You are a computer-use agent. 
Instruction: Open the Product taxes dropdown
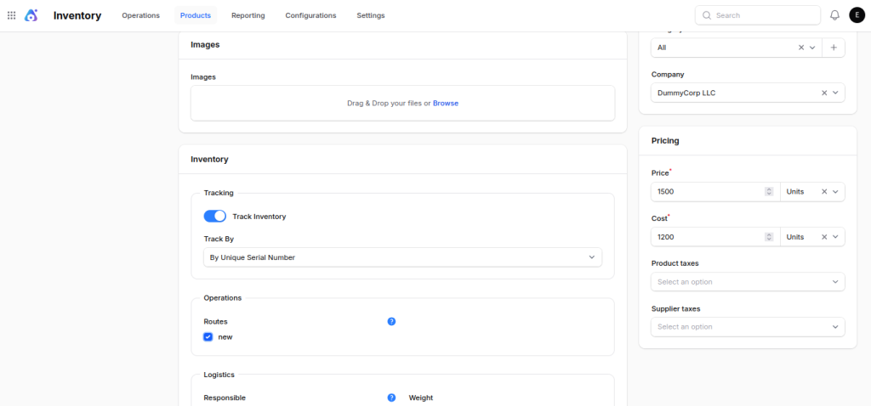point(748,282)
